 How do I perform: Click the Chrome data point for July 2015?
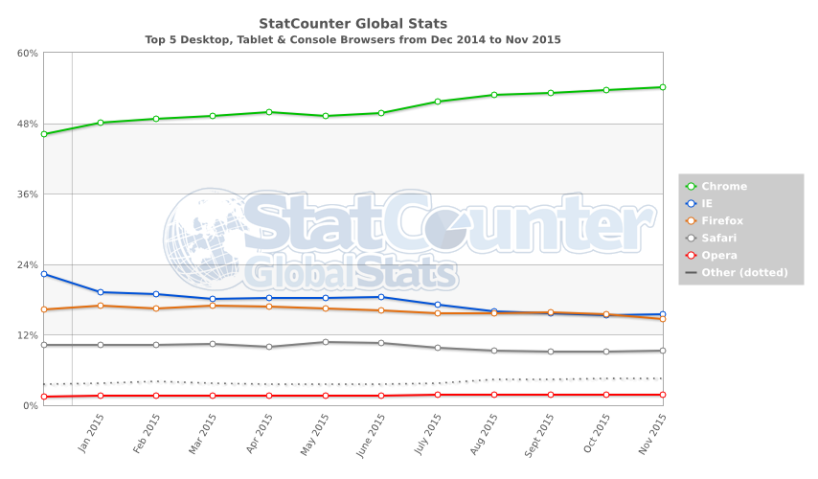click(x=438, y=102)
